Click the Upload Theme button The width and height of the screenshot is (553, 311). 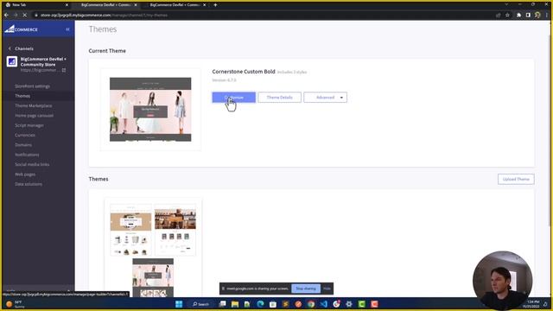point(516,179)
